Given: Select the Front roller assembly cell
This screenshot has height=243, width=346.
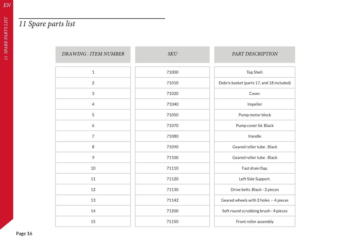Looking at the screenshot, I should (255, 222).
